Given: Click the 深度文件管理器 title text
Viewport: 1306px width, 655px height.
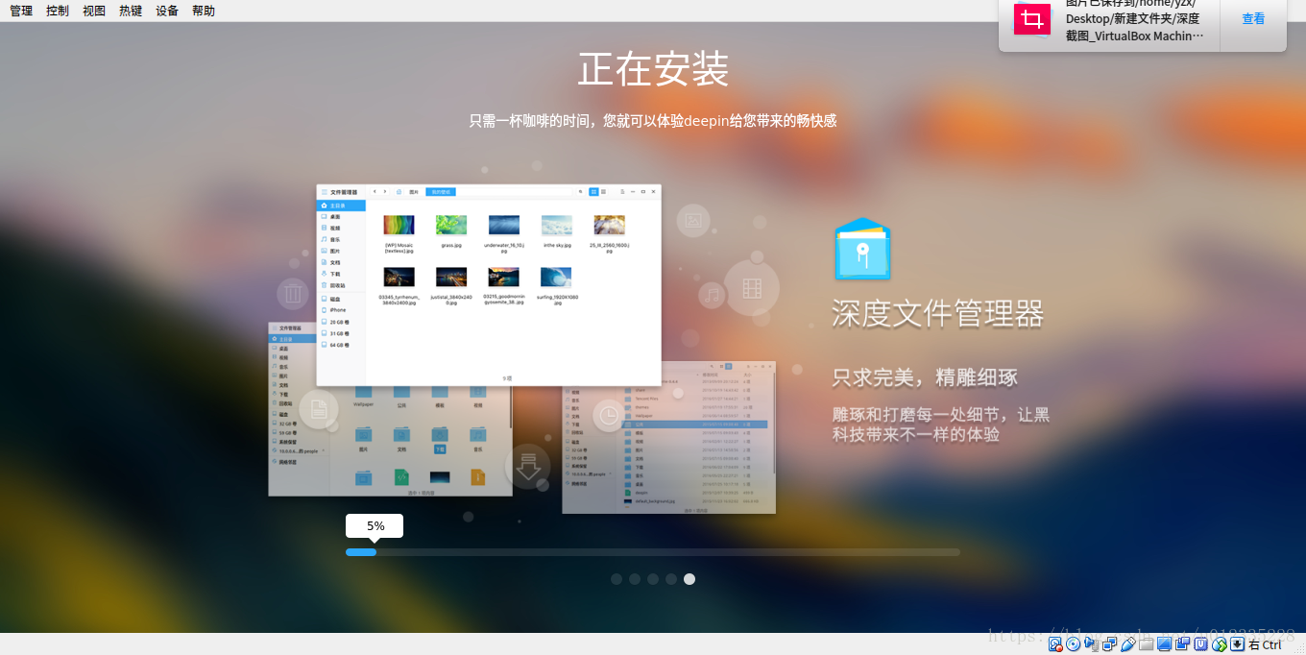Looking at the screenshot, I should (937, 313).
